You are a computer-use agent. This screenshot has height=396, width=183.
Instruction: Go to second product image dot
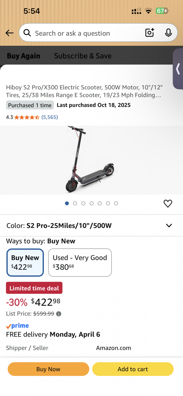click(x=75, y=203)
